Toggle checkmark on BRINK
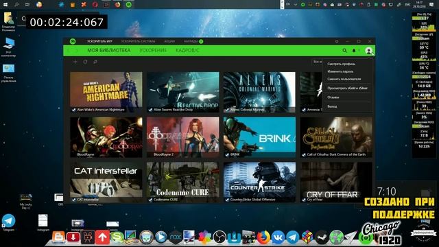Screen dimensions: 439x247 click(x=227, y=154)
